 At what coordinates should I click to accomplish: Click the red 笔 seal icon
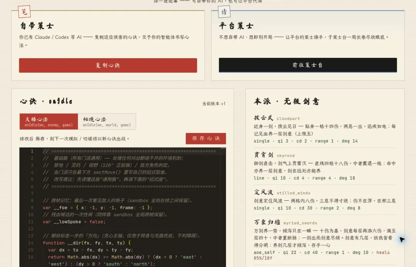(24, 12)
